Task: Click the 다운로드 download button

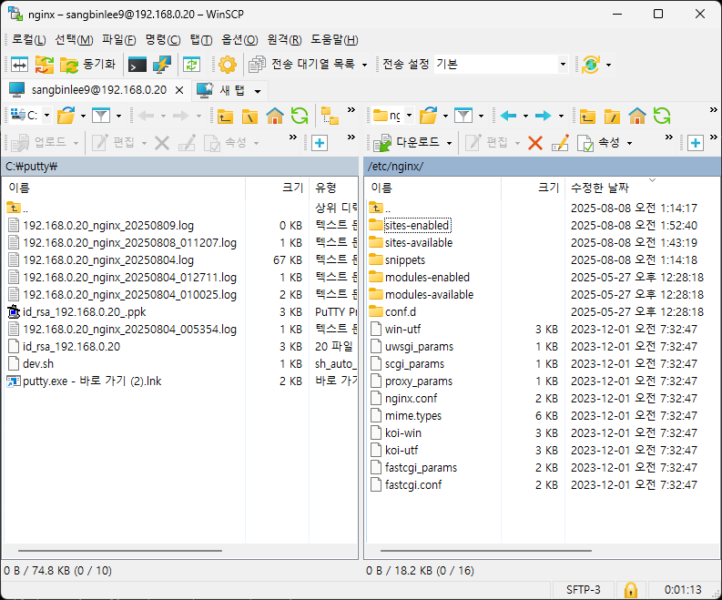Action: (x=407, y=143)
